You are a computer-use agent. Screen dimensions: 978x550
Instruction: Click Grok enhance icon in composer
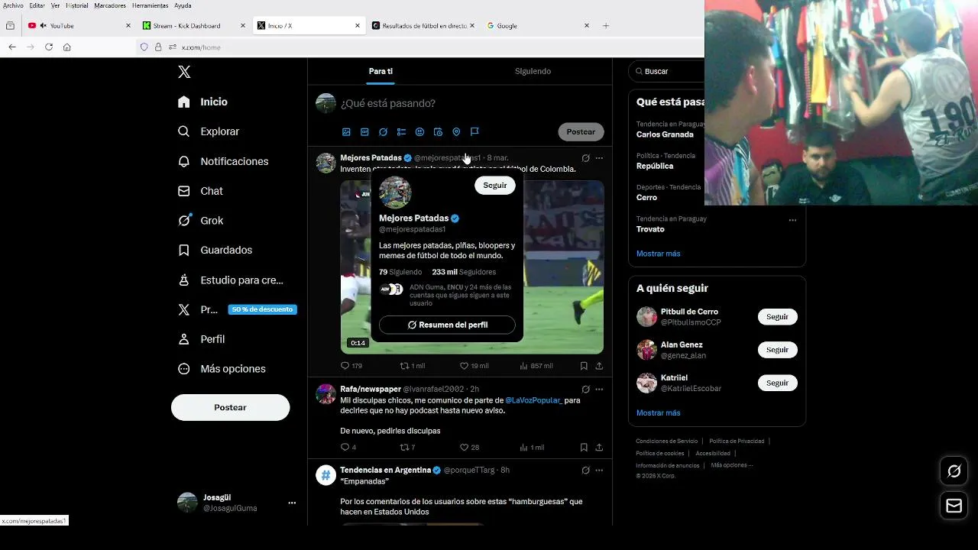(x=383, y=132)
